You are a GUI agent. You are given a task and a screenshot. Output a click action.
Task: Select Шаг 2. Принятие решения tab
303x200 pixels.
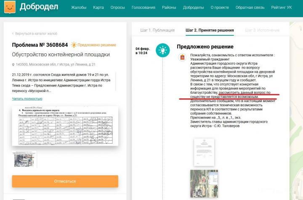210,30
